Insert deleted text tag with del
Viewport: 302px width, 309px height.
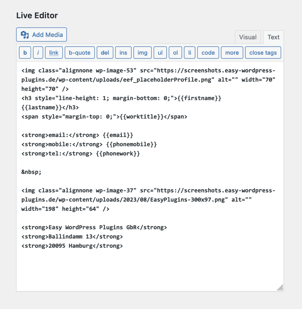tap(105, 53)
